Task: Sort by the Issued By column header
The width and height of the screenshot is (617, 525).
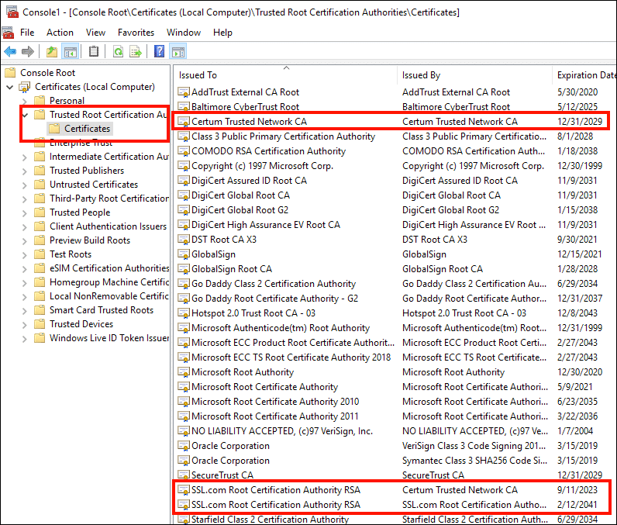Action: click(x=422, y=75)
